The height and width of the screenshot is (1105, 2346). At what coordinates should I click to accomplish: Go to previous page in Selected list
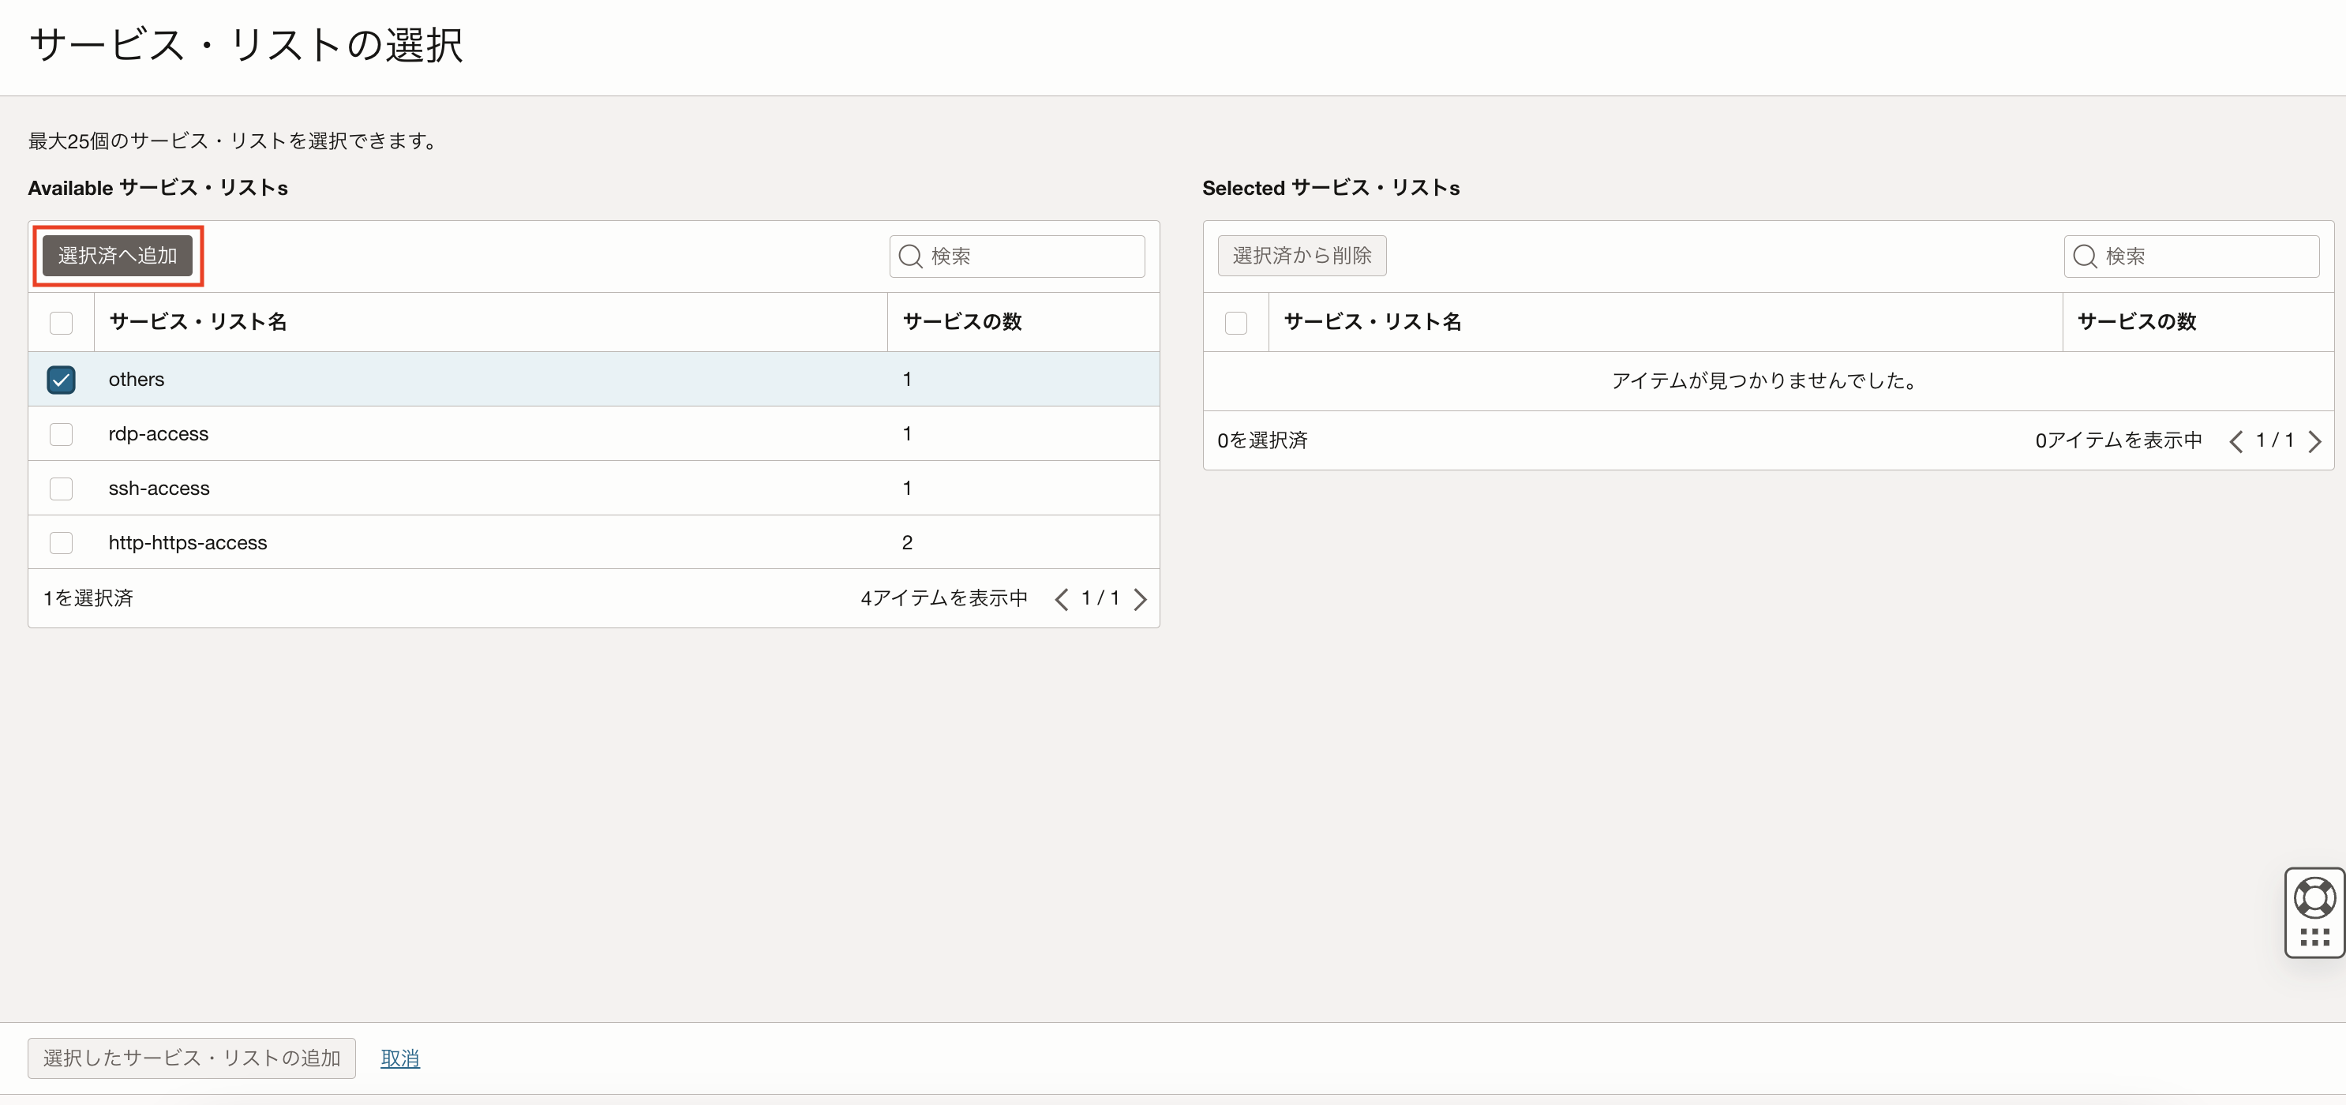(x=2235, y=441)
